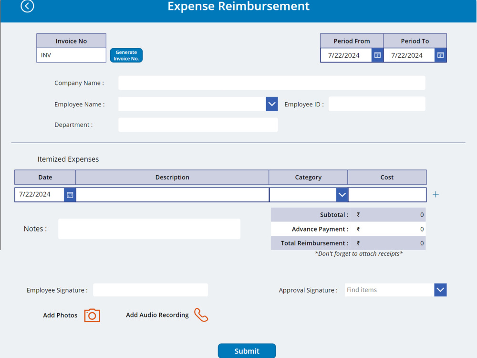Open the Period From calendar picker
The image size is (477, 358).
[377, 55]
